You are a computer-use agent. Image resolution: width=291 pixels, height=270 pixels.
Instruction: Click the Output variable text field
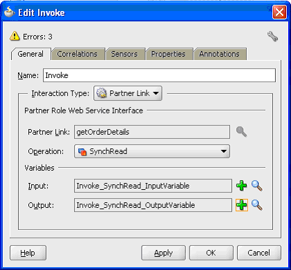tap(153, 205)
